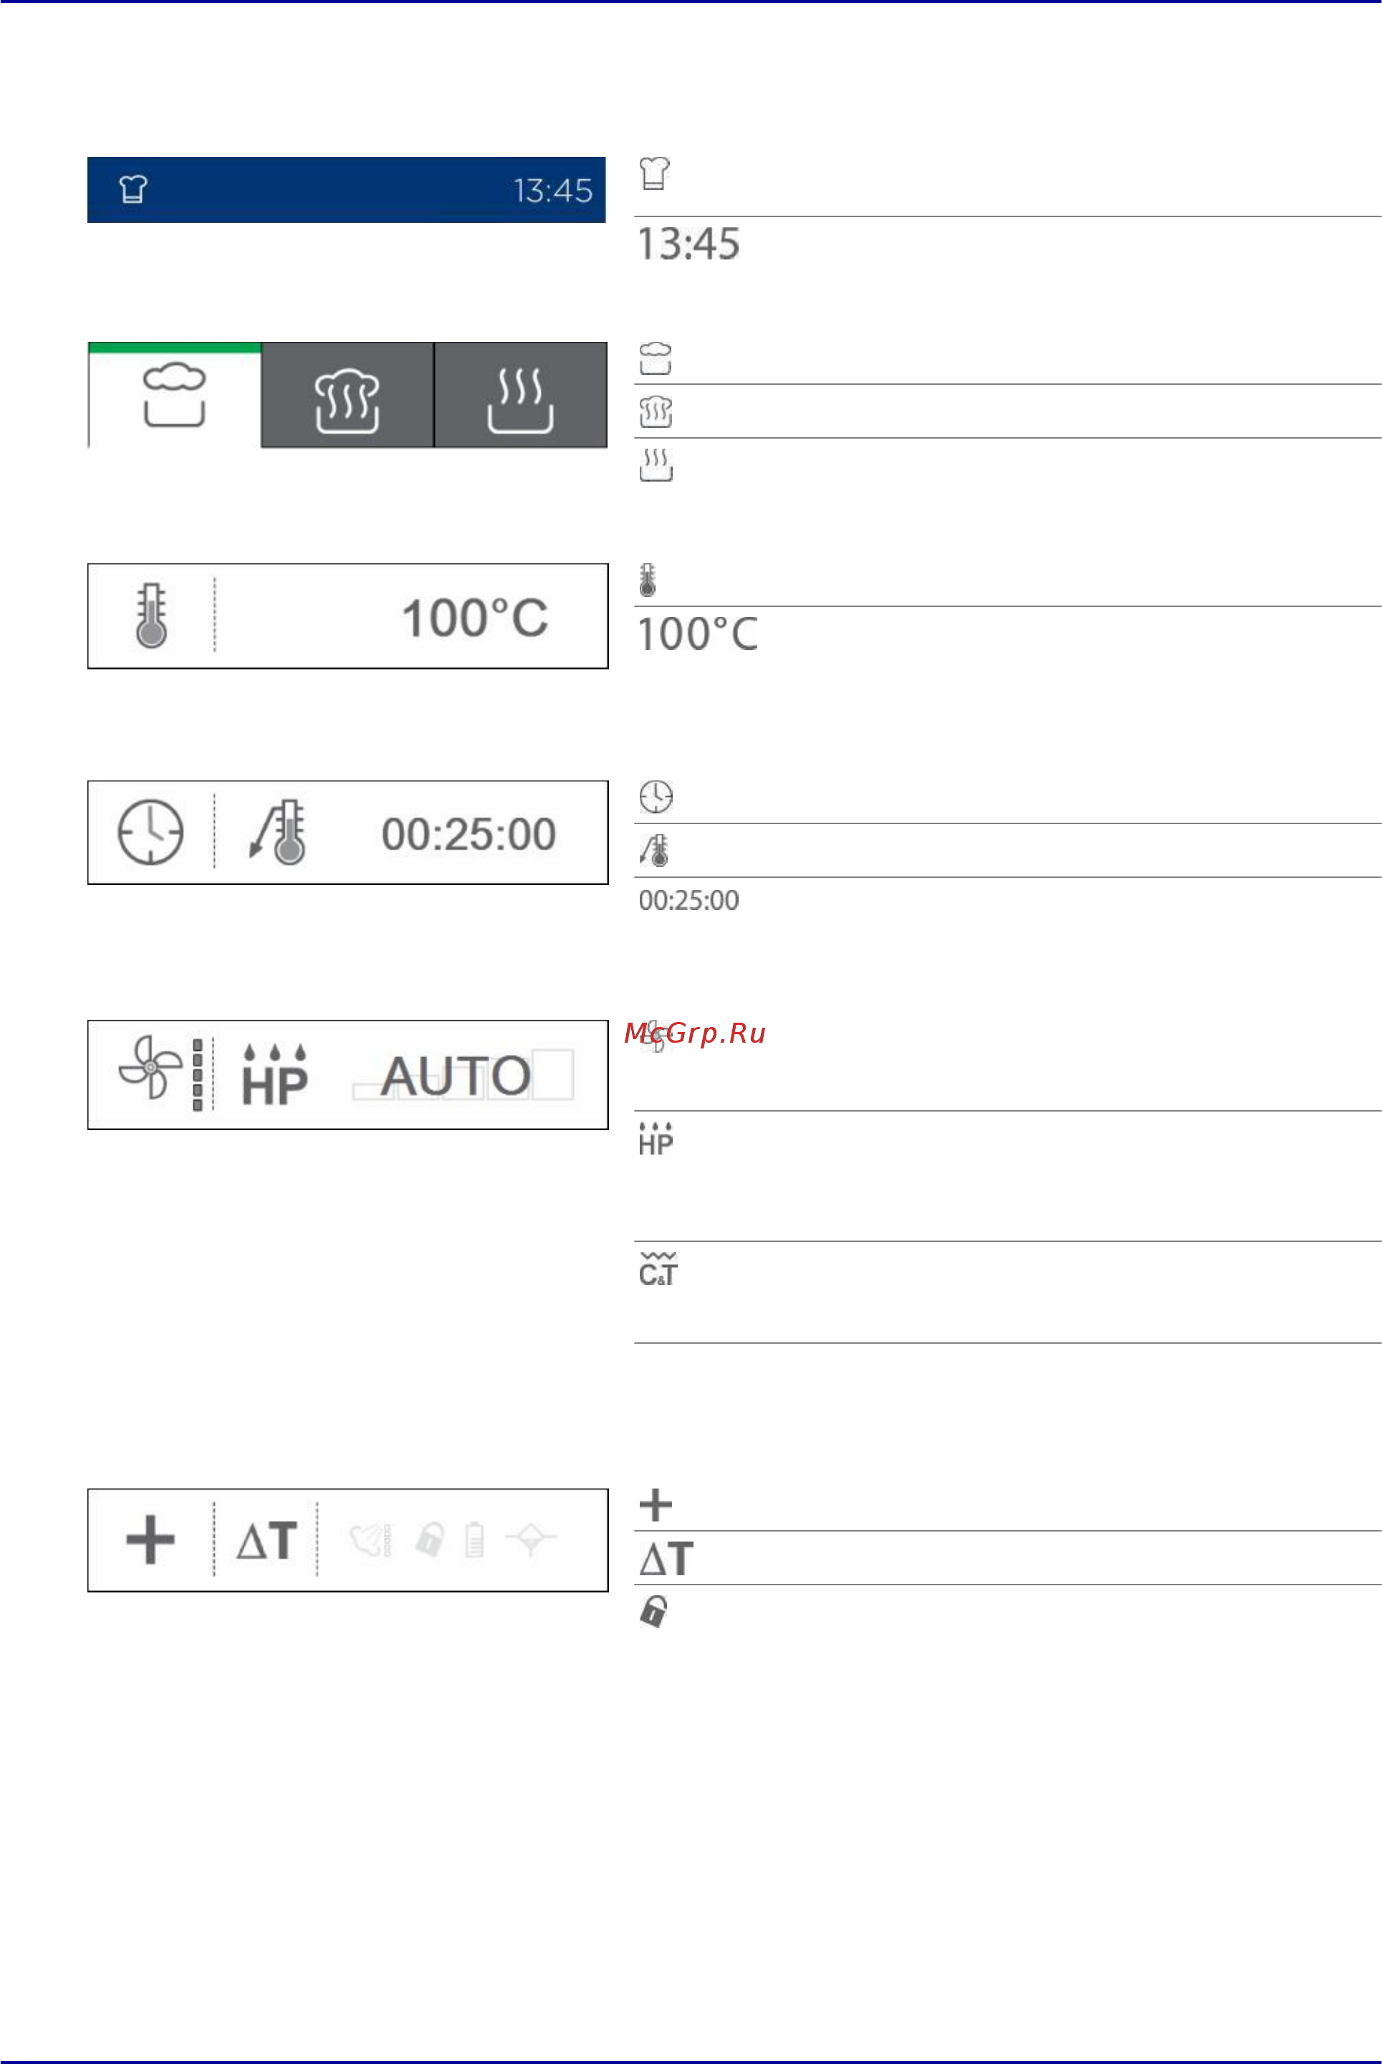The width and height of the screenshot is (1382, 2064).
Task: Tap the fan icon in the humidity panel
Action: pyautogui.click(x=150, y=1067)
